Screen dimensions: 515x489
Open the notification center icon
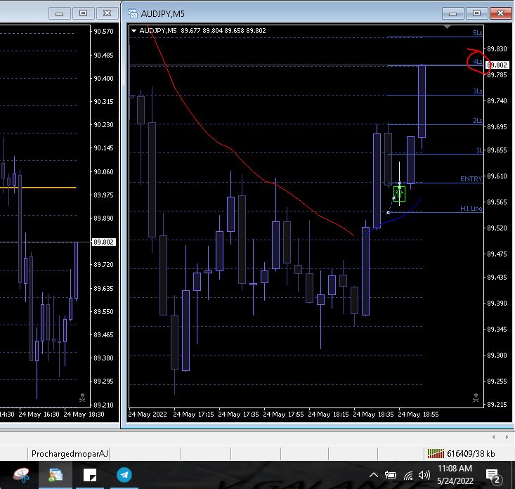coord(493,476)
